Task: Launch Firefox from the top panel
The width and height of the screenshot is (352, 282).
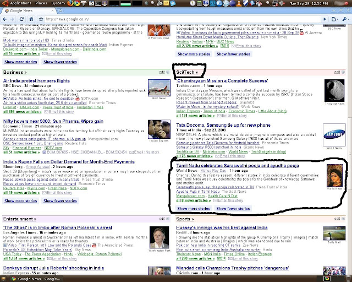Action: pos(70,3)
